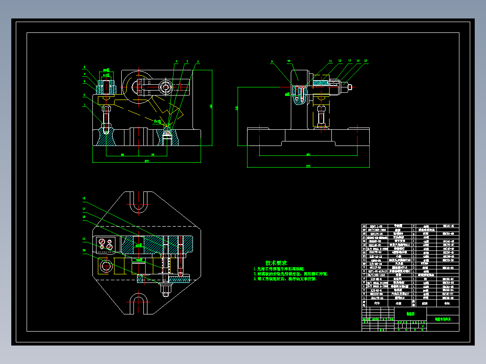This screenshot has height=364, width=486.
Task: Select the green drawing name in title block
Action: (x=443, y=319)
